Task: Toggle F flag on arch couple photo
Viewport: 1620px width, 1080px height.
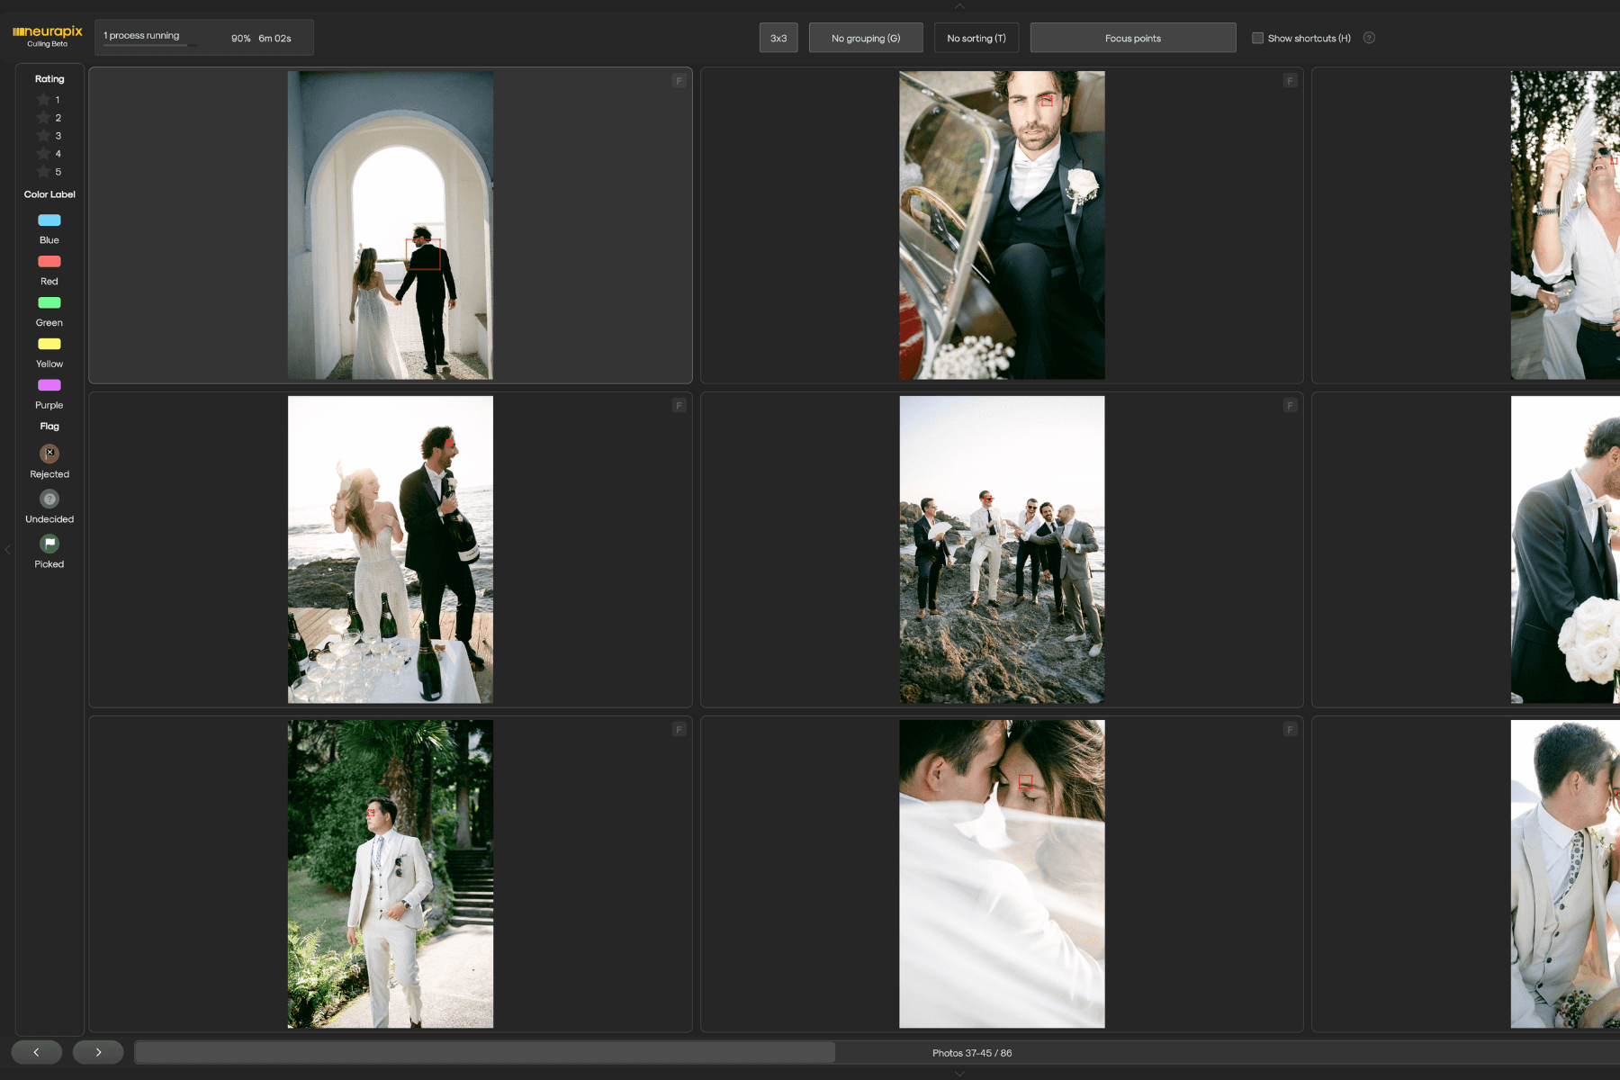Action: [679, 81]
